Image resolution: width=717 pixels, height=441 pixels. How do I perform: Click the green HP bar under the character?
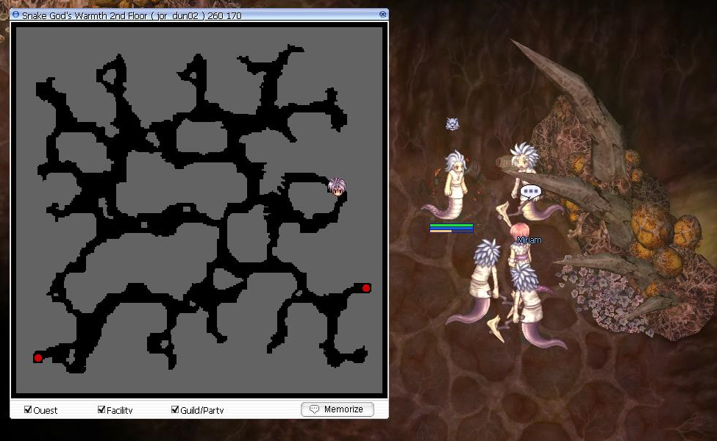pyautogui.click(x=452, y=226)
